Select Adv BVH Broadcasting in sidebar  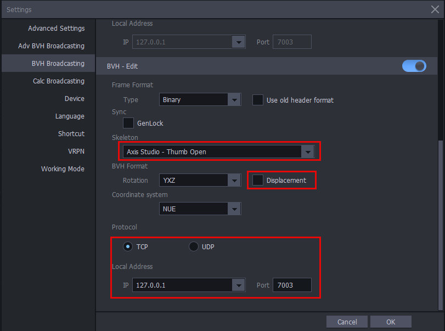(x=51, y=46)
